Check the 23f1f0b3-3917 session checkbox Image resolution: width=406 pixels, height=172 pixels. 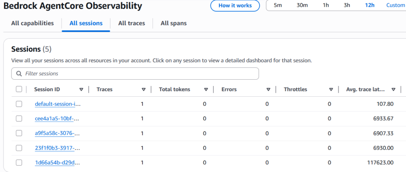click(x=19, y=148)
